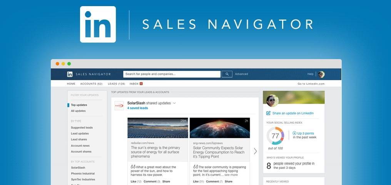This screenshot has width=391, height=185.
Task: Click the Social Selling Index gauge
Action: 275,136
